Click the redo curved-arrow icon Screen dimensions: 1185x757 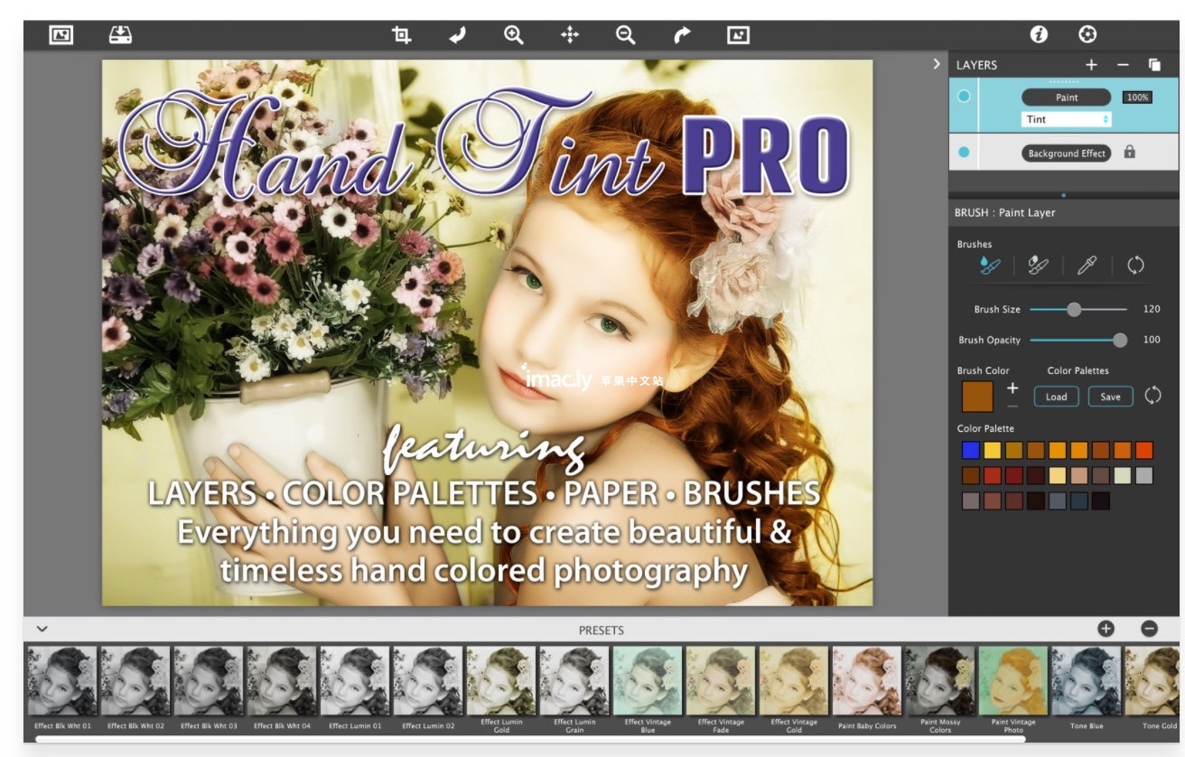tap(682, 35)
